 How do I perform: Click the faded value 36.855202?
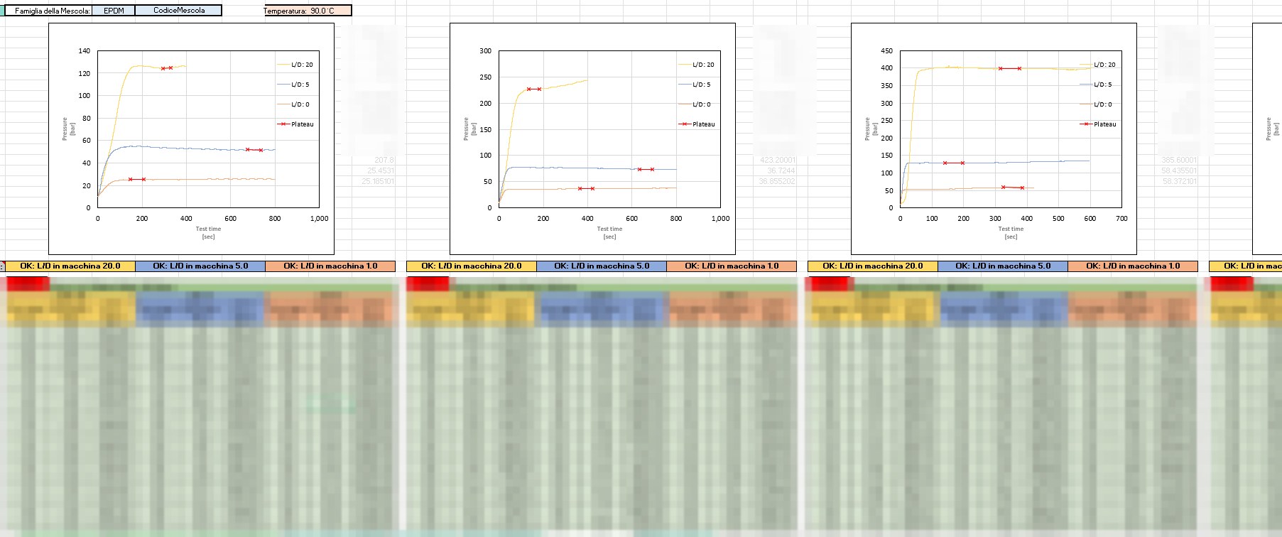777,181
